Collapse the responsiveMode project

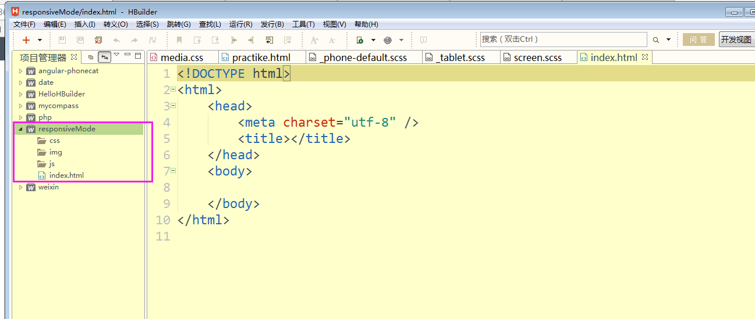[21, 129]
